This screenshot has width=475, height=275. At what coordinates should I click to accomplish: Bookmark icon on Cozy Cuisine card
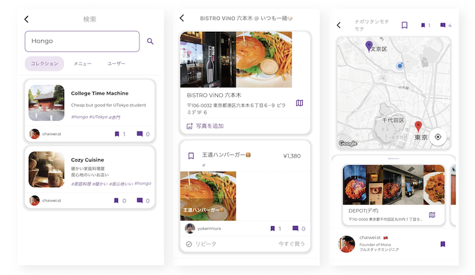[x=116, y=200]
